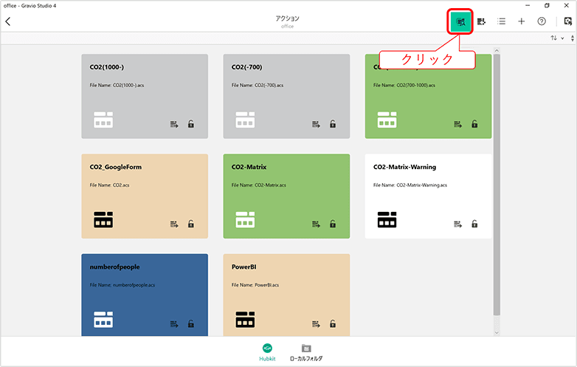577x367 pixels.
Task: Toggle the lock on CO2(1000-) card
Action: [190, 123]
